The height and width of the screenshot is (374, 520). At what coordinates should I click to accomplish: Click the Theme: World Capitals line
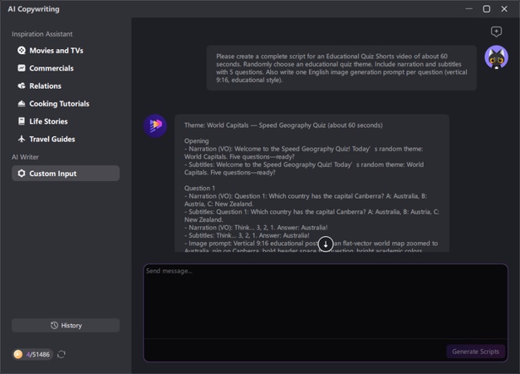[283, 125]
